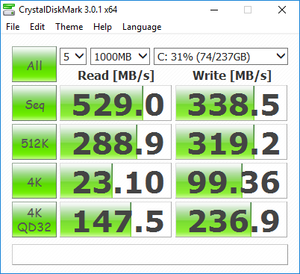Click the 4K QD32 read result 147.5
Viewport: 300px width, 274px height.
[116, 219]
